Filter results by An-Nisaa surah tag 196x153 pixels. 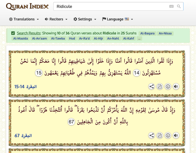[165, 33]
